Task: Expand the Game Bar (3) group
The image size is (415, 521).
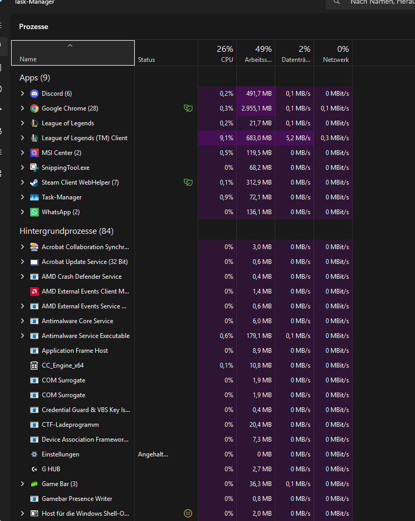Action: tap(22, 484)
